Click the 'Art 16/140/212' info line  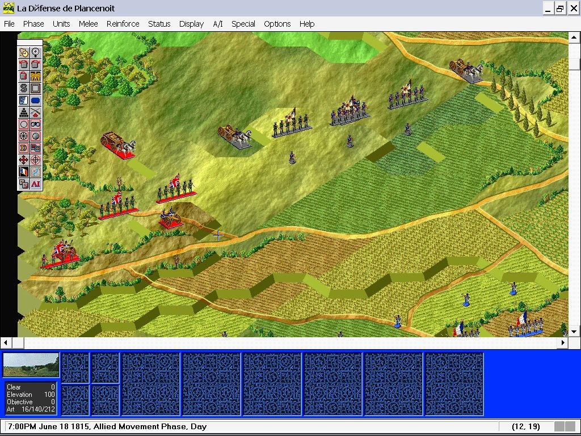click(x=31, y=409)
